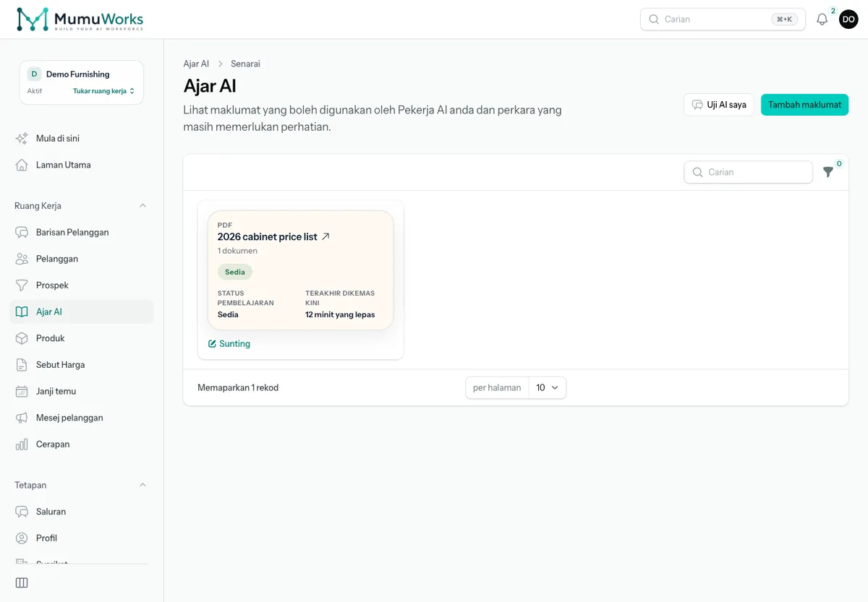The width and height of the screenshot is (868, 602).
Task: Open the list filter funnel
Action: tap(828, 172)
